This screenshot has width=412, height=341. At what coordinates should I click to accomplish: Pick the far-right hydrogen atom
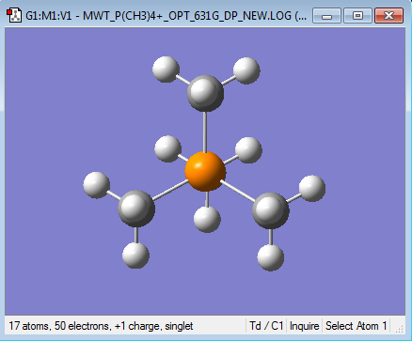[312, 189]
